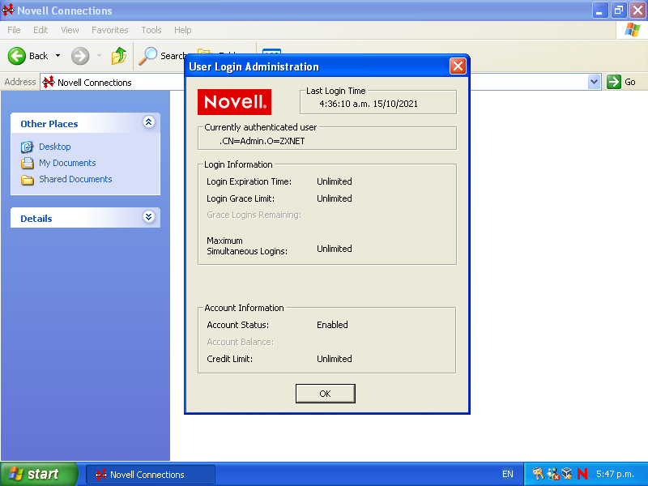
Task: Click the taskbar clock showing 5:47 p.m.
Action: coord(615,474)
